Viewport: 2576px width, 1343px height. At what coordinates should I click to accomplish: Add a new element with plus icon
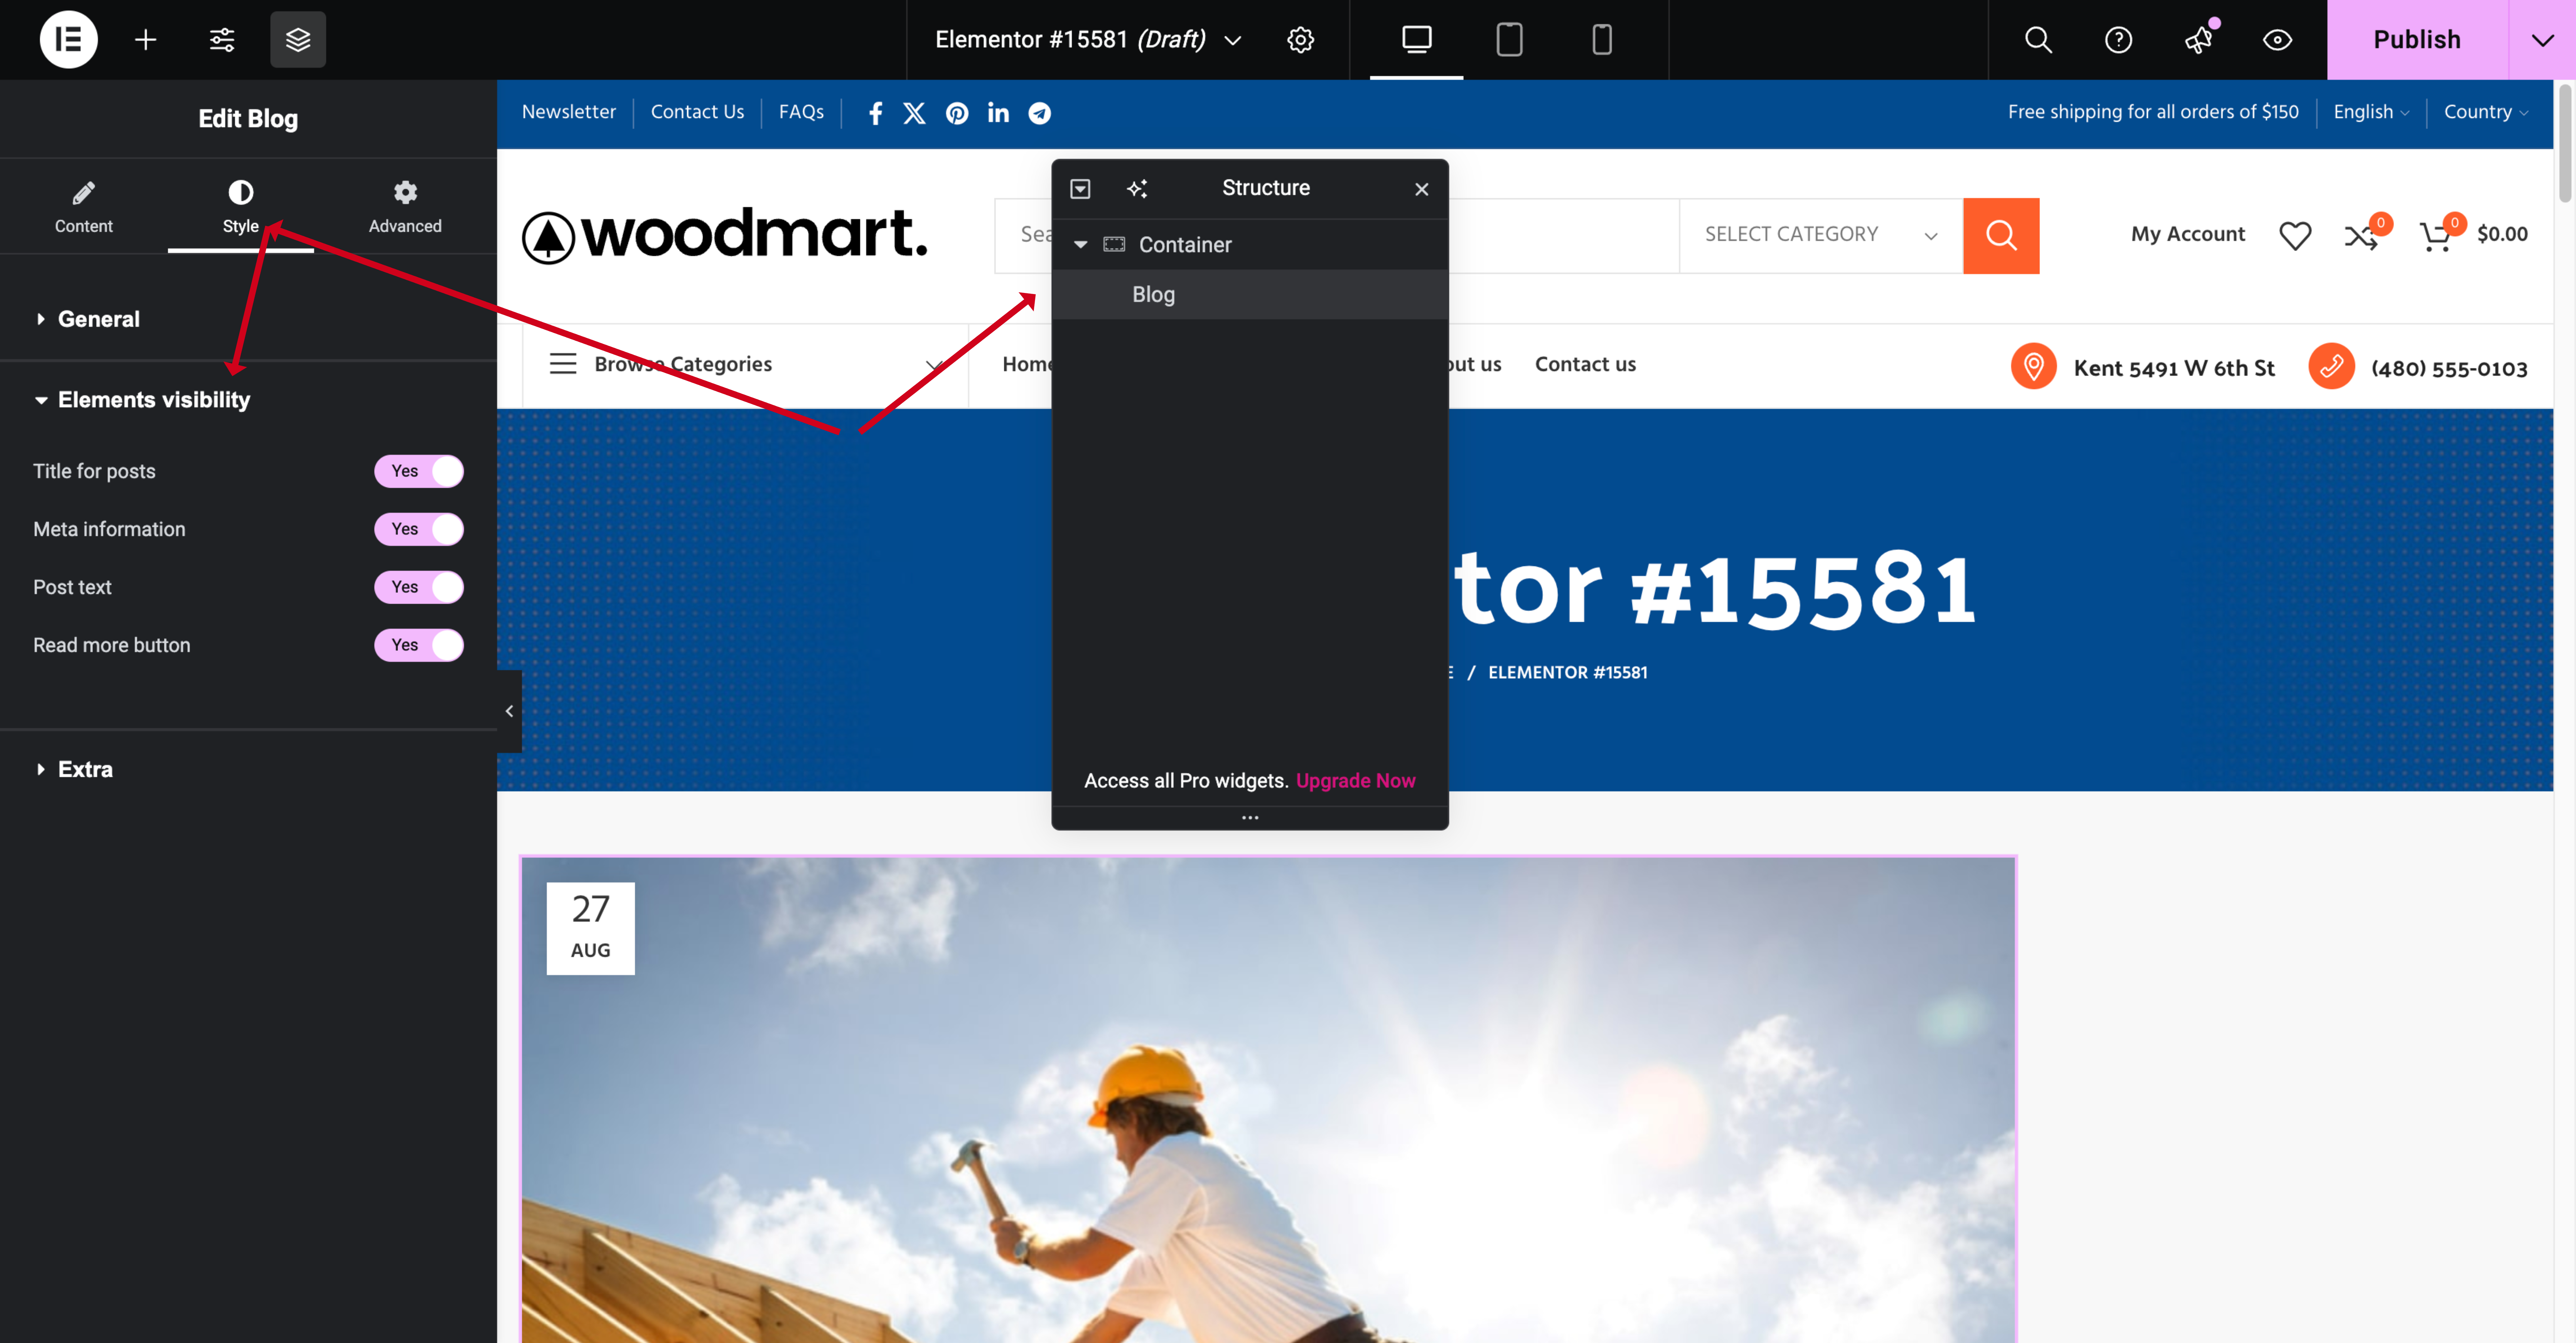[x=146, y=40]
